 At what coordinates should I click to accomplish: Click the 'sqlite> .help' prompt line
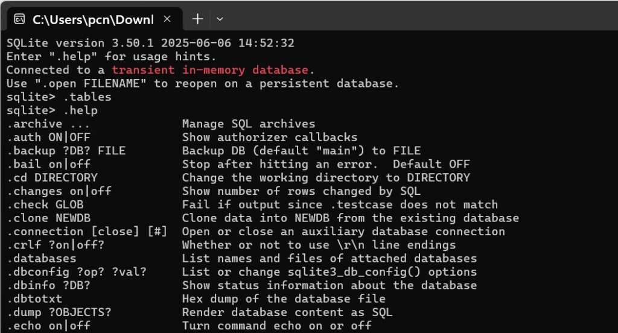52,110
